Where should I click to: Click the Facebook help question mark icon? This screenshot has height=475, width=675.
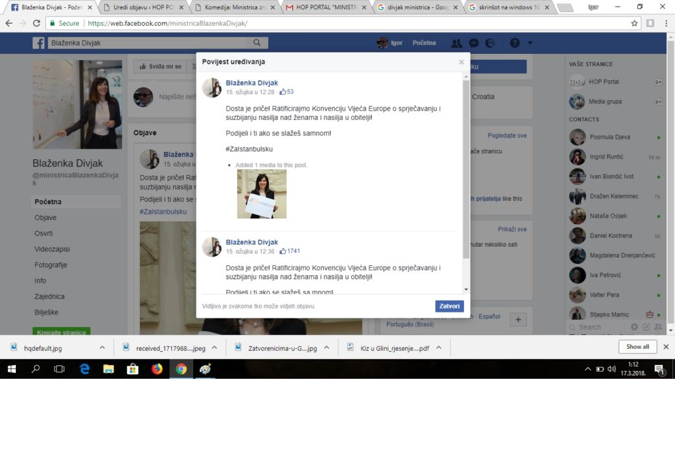click(x=514, y=43)
